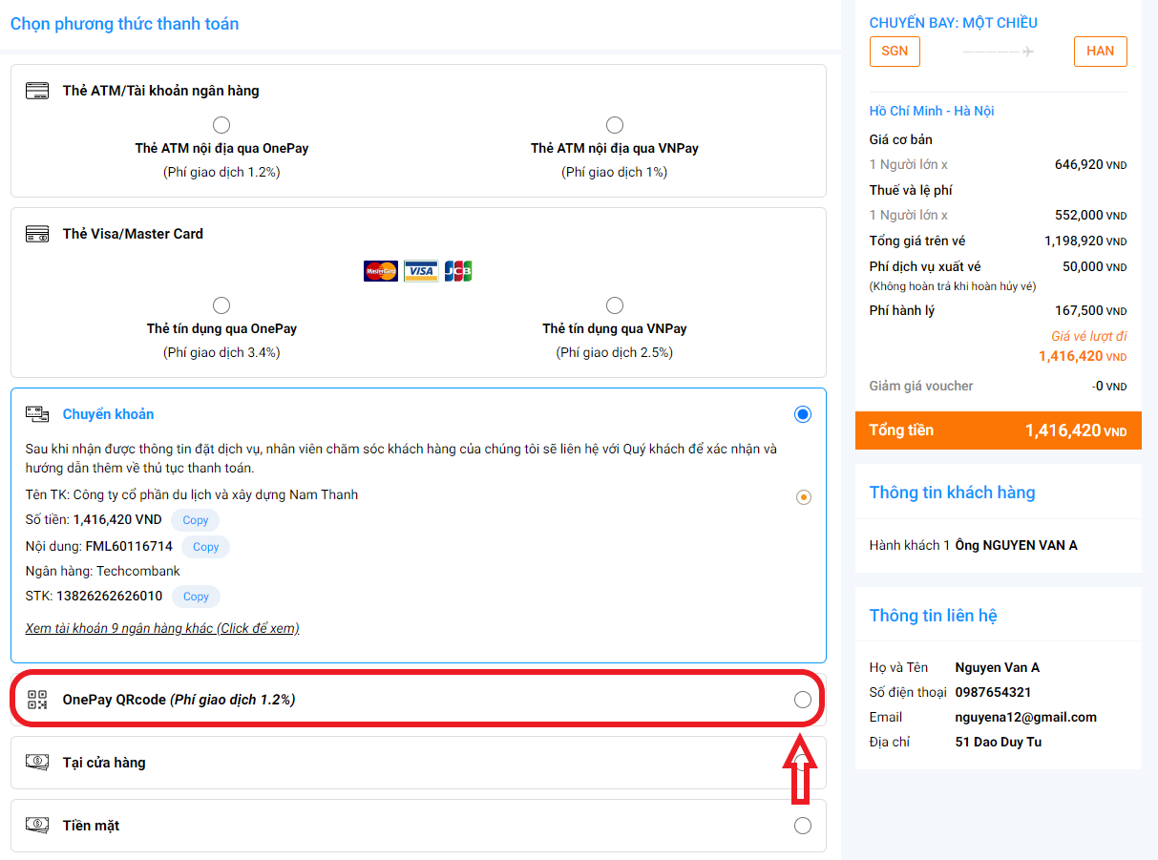This screenshot has width=1158, height=860.
Task: Click the Tại cửa hàng cash icon
Action: click(x=37, y=763)
